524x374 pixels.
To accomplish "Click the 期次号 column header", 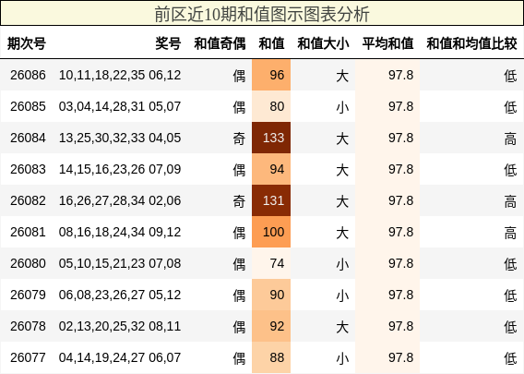I will (27, 43).
